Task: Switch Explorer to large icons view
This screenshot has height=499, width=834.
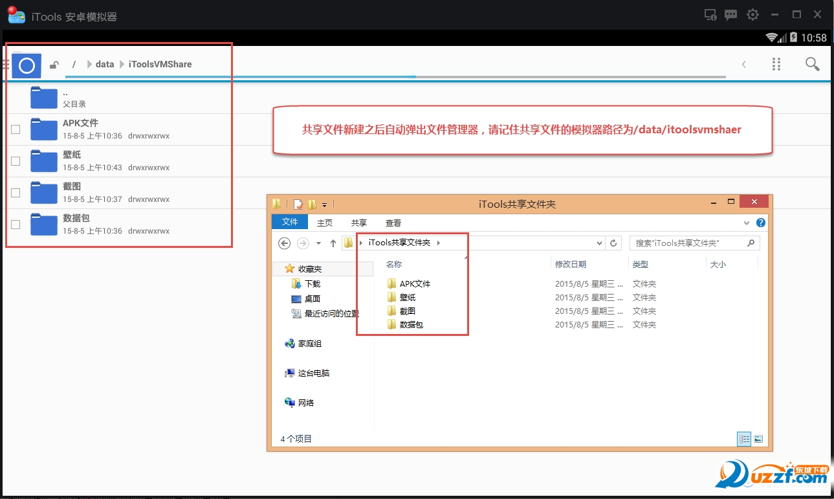Action: (758, 439)
